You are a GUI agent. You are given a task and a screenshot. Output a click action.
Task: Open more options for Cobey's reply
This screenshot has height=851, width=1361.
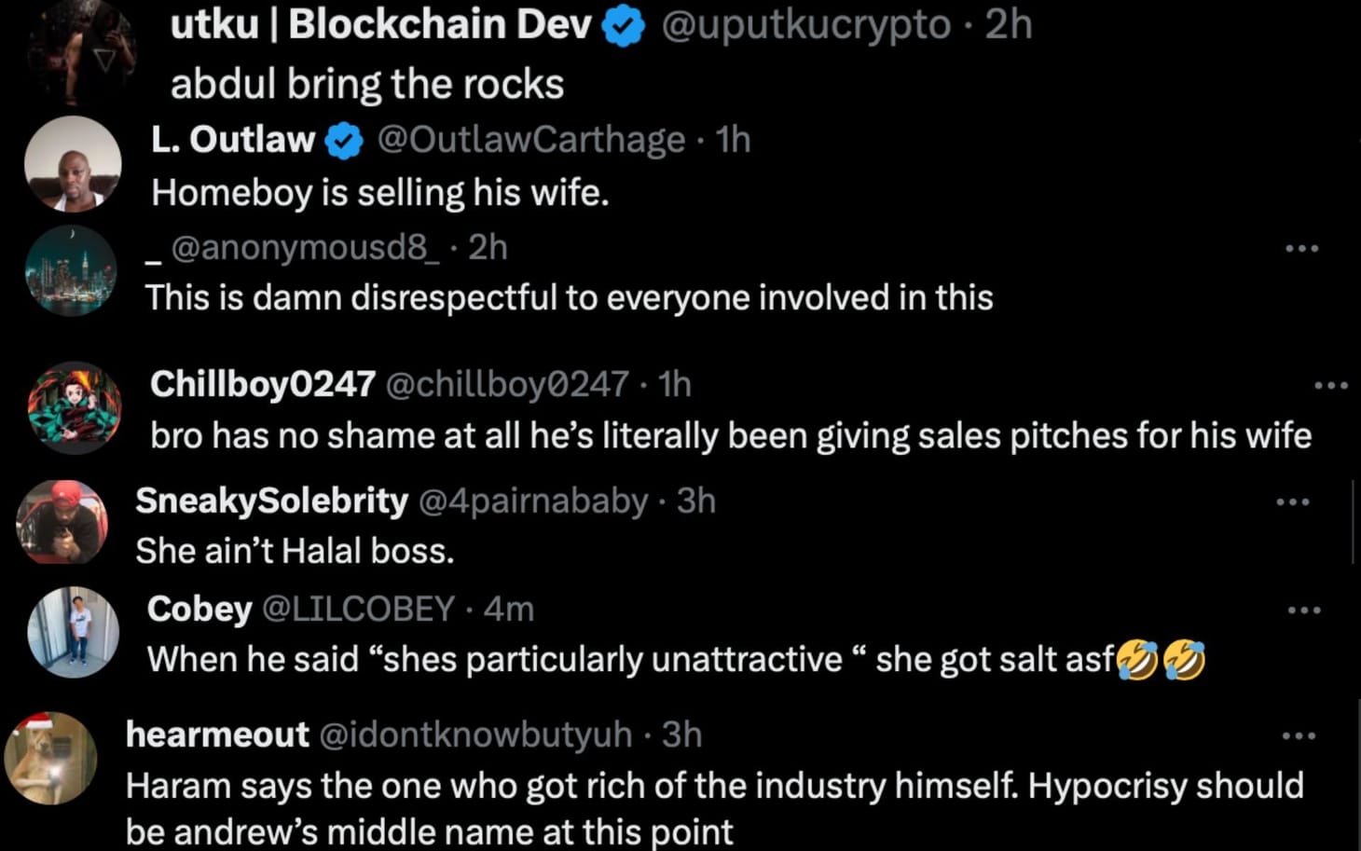1302,609
